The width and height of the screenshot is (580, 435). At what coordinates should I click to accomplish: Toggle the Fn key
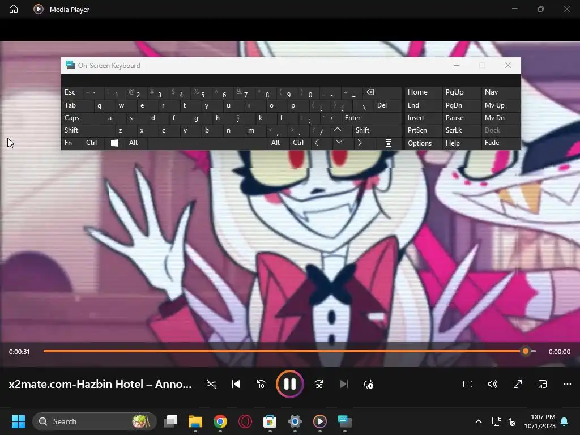tap(72, 143)
